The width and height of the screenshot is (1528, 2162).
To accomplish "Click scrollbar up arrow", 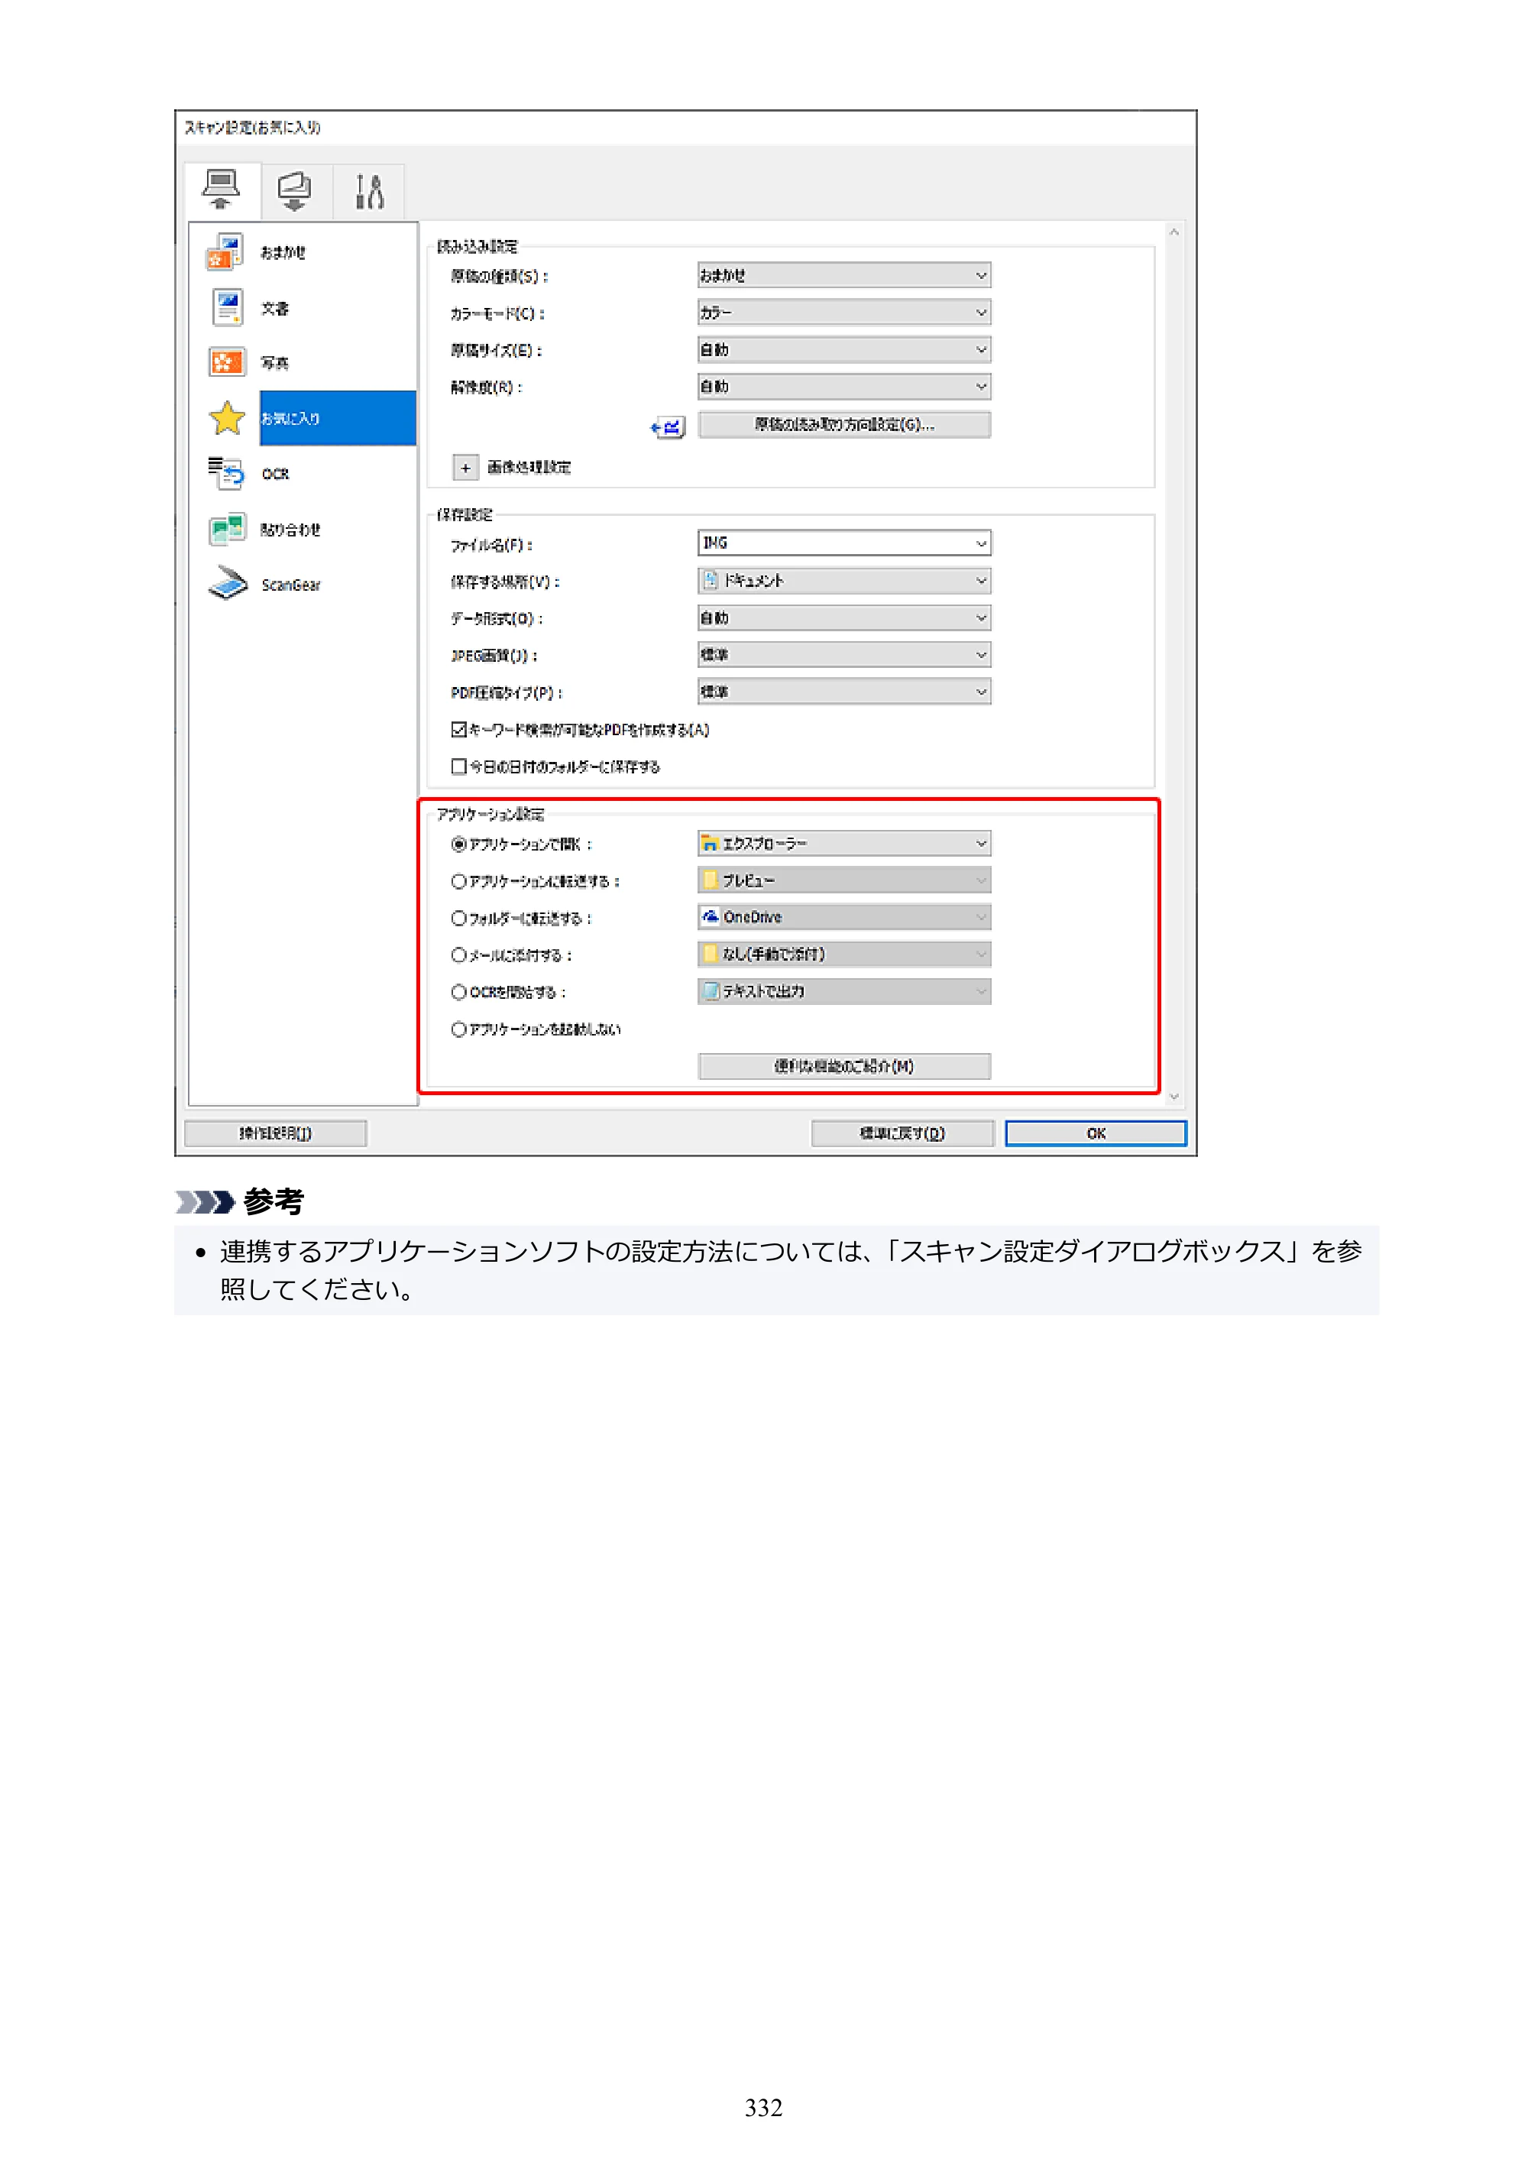I will pos(1173,232).
